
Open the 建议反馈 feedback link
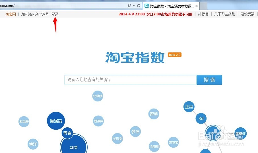pyautogui.click(x=247, y=14)
